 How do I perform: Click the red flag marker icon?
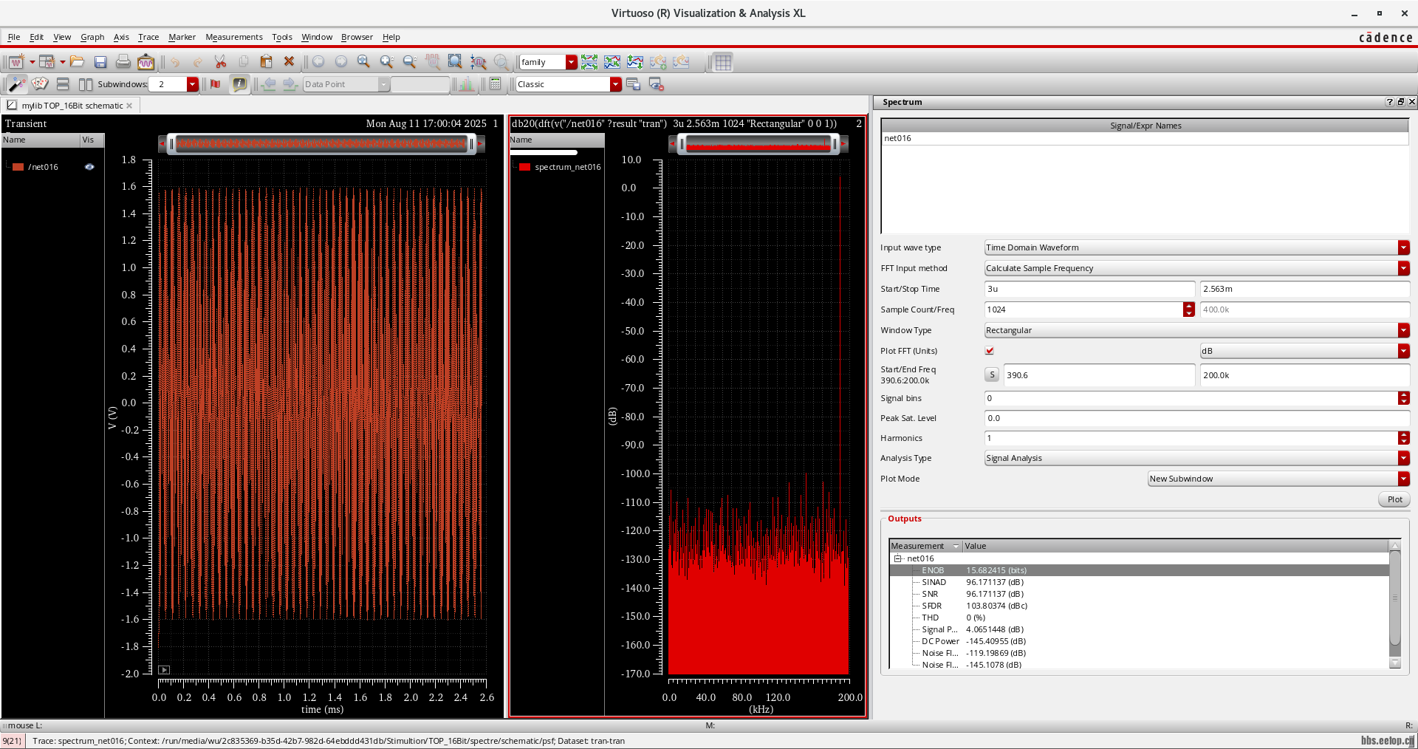click(x=216, y=84)
